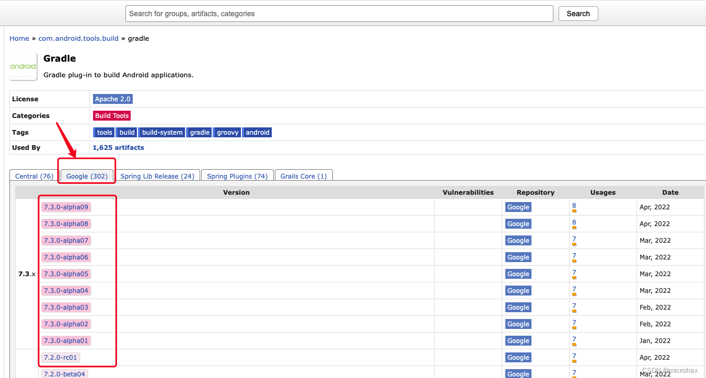The height and width of the screenshot is (378, 706).
Task: Click the Vulnerabilities column header
Action: coord(468,193)
